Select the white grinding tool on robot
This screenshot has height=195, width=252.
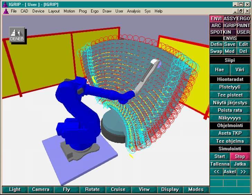tap(147, 76)
